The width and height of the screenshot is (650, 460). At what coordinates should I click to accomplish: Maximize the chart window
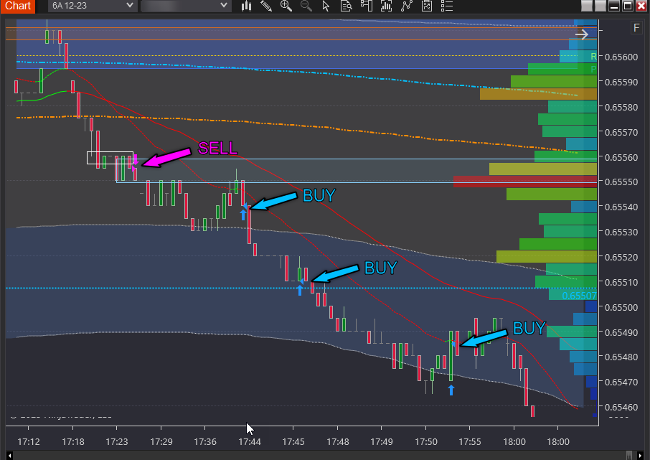[628, 6]
